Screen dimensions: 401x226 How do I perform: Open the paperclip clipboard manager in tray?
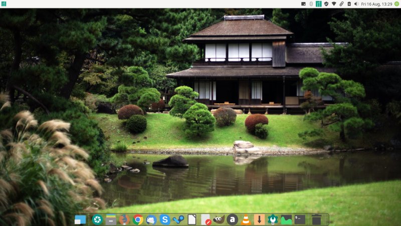[341, 4]
